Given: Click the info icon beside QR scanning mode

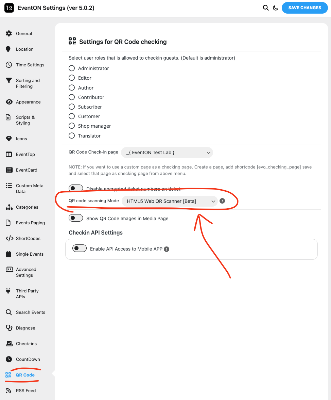Looking at the screenshot, I should coord(222,201).
